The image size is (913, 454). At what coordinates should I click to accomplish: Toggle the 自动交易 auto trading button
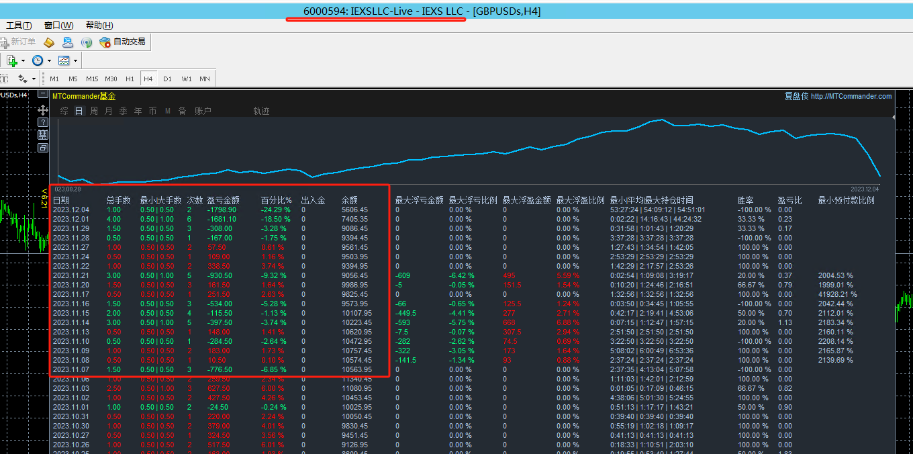click(122, 42)
